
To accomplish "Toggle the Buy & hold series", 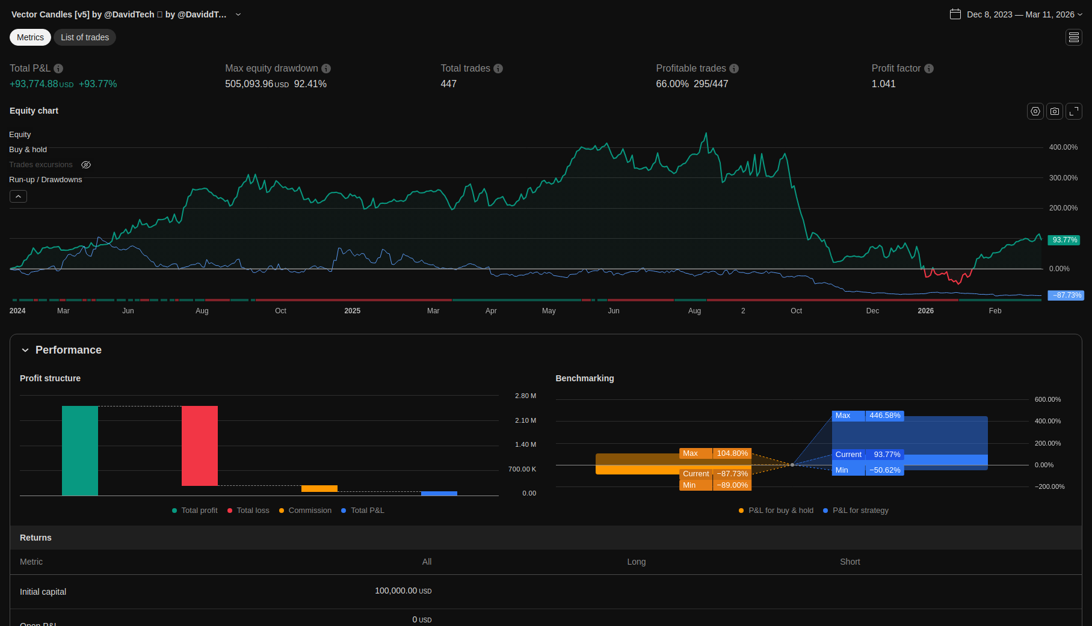I will pos(28,150).
